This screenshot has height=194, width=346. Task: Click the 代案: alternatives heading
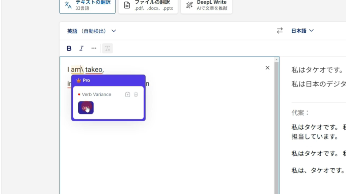[x=300, y=113]
